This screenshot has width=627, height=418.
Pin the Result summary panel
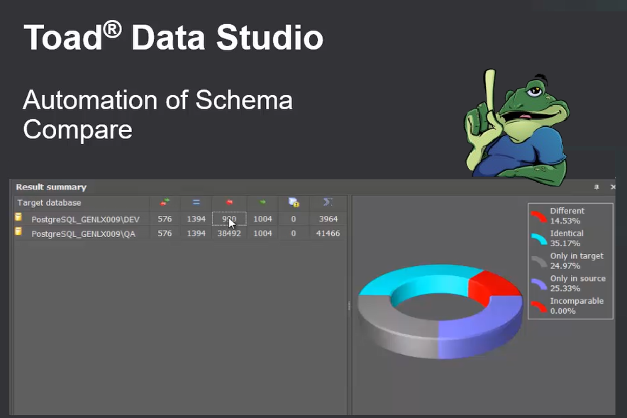click(597, 187)
